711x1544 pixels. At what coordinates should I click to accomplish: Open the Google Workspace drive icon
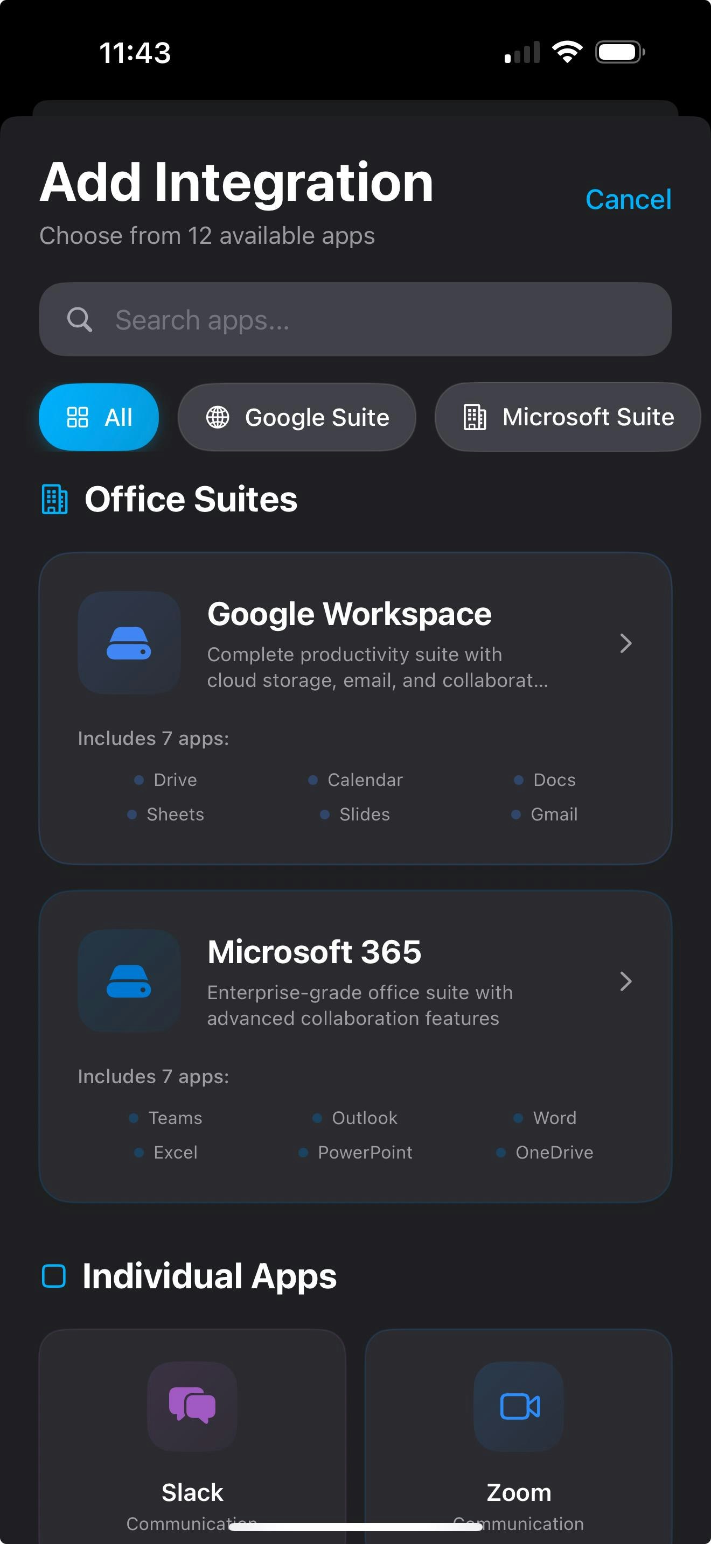click(x=129, y=643)
